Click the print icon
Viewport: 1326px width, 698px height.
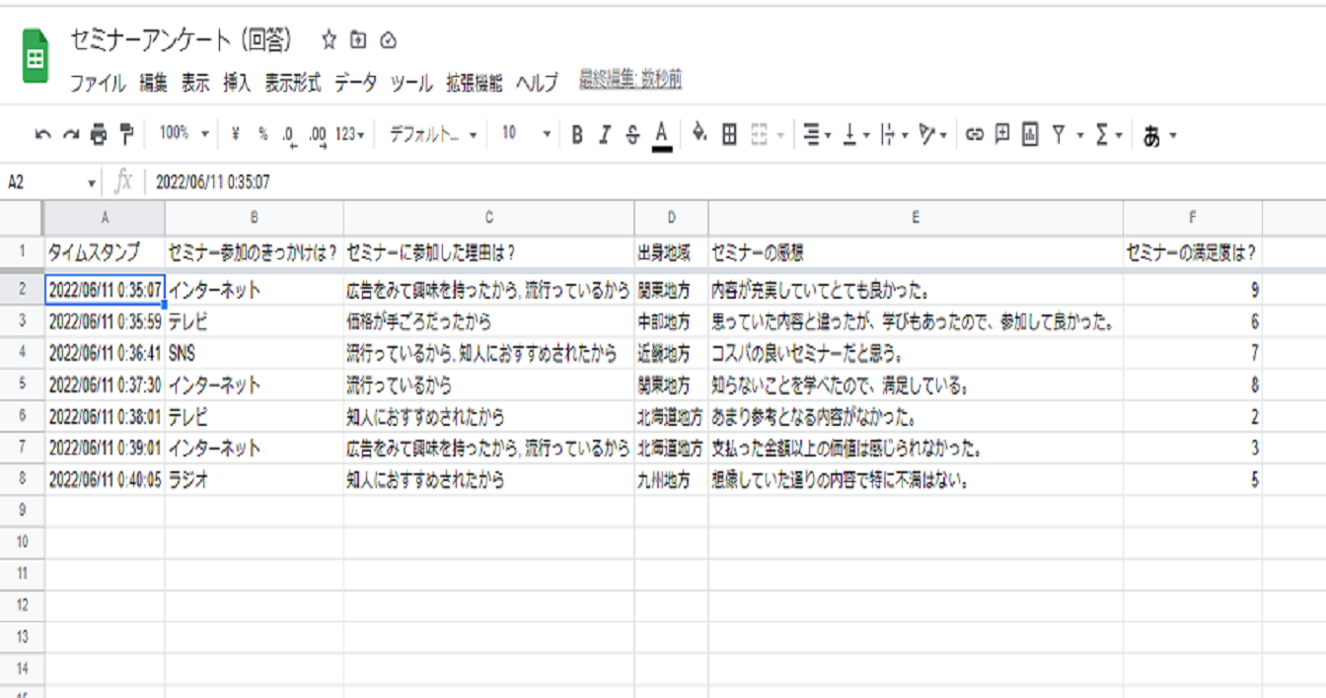pos(99,134)
